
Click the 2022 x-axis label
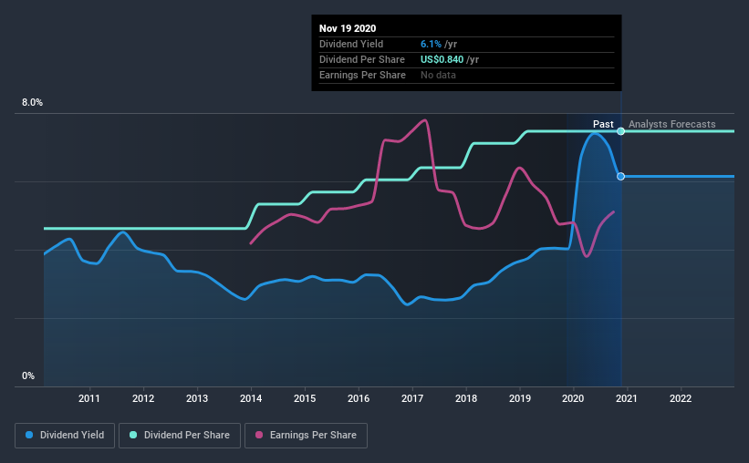point(681,398)
